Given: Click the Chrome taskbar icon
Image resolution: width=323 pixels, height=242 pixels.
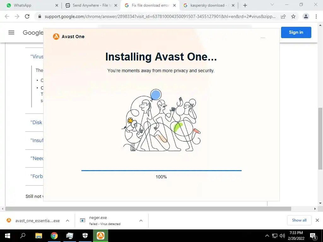Looking at the screenshot, I should [x=54, y=236].
